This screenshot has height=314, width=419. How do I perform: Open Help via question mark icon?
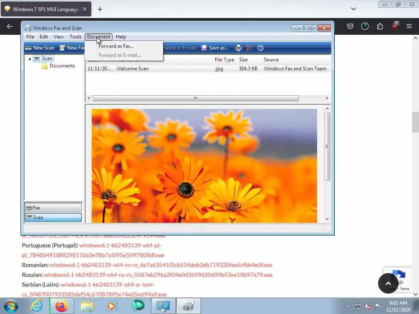[261, 48]
